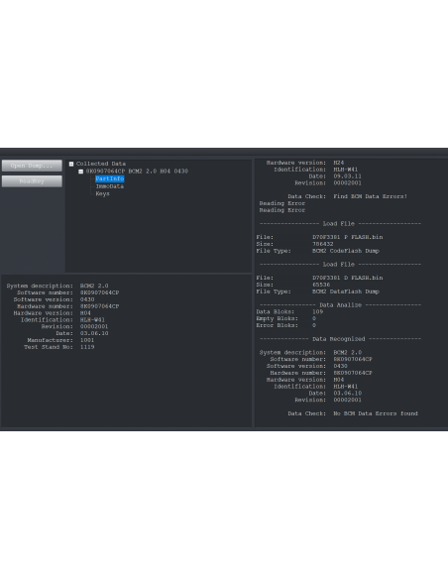Select the Collected Data tree label
Viewport: 448px width, 579px height.
101,164
